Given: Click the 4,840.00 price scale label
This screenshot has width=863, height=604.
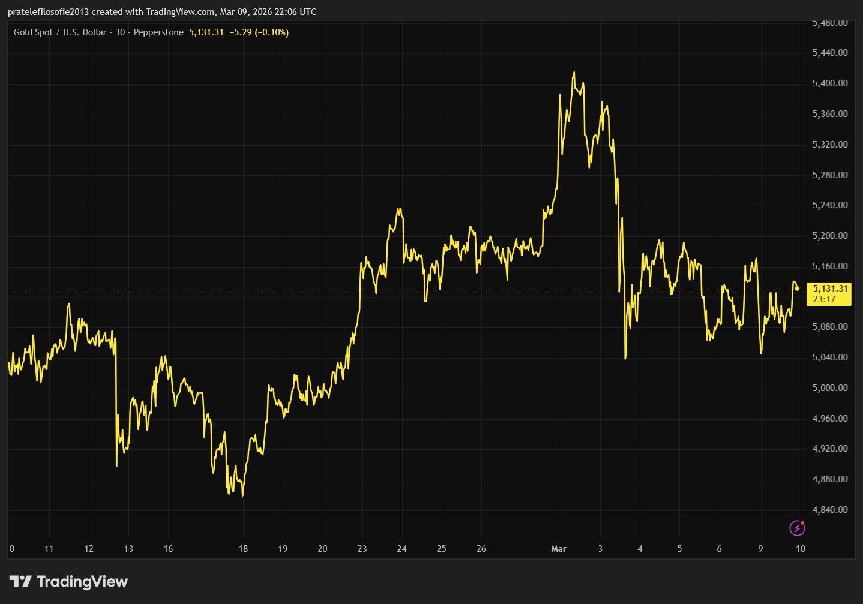Looking at the screenshot, I should pos(830,510).
